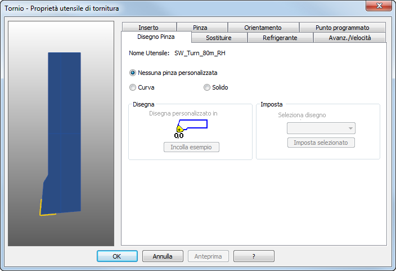Click the yellow insert tip in sketch
The height and width of the screenshot is (271, 396).
pos(179,129)
